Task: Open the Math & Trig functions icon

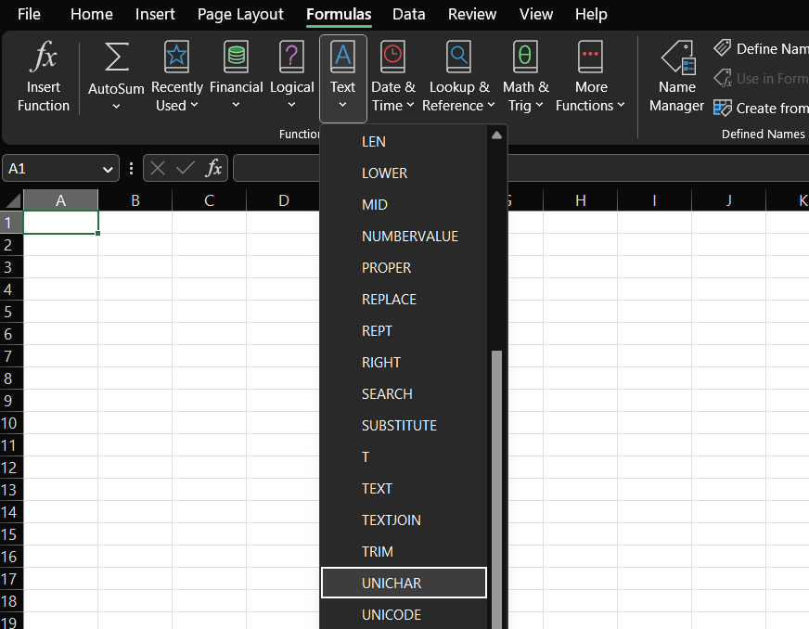Action: click(525, 58)
